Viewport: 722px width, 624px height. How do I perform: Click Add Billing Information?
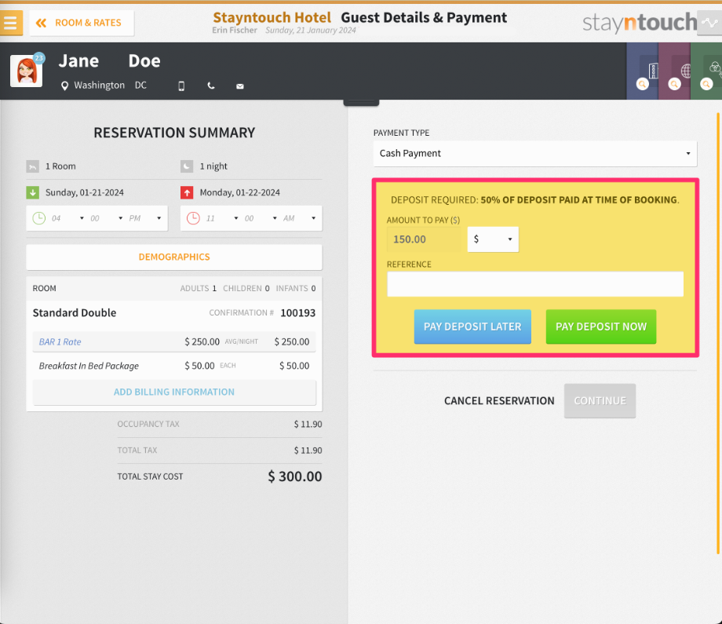coord(174,392)
